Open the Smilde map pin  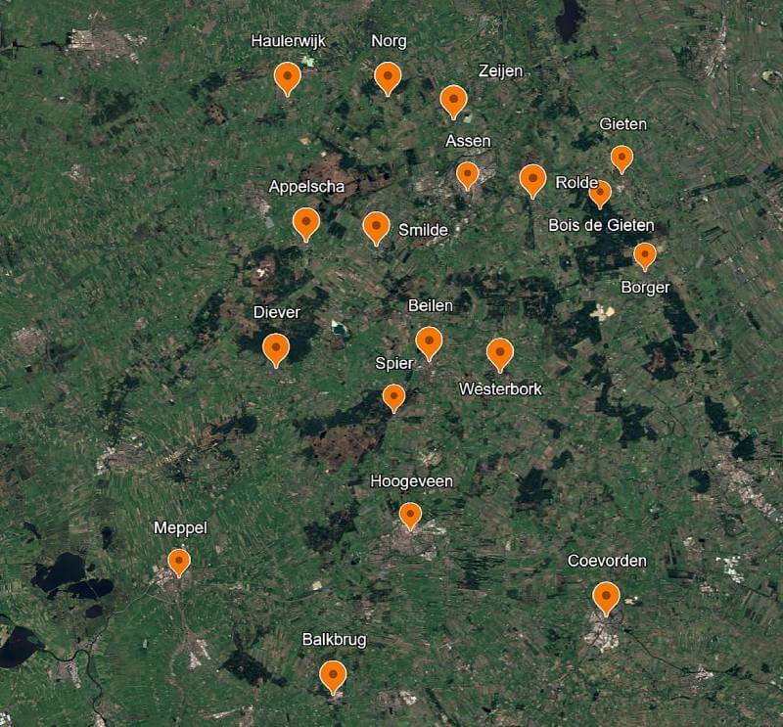click(x=377, y=228)
